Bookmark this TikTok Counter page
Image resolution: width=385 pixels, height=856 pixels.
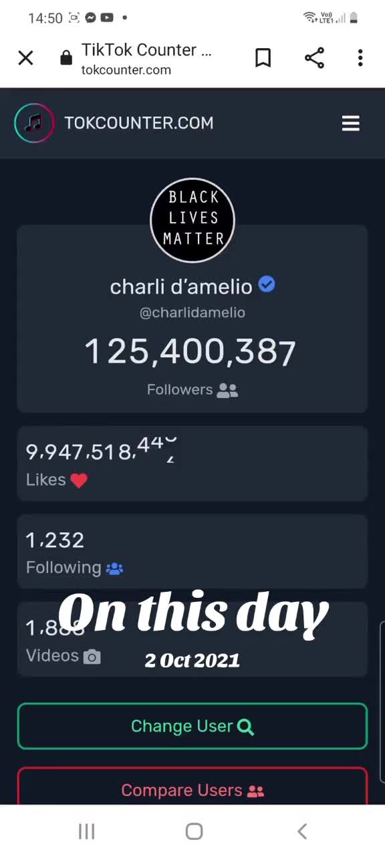(x=263, y=58)
